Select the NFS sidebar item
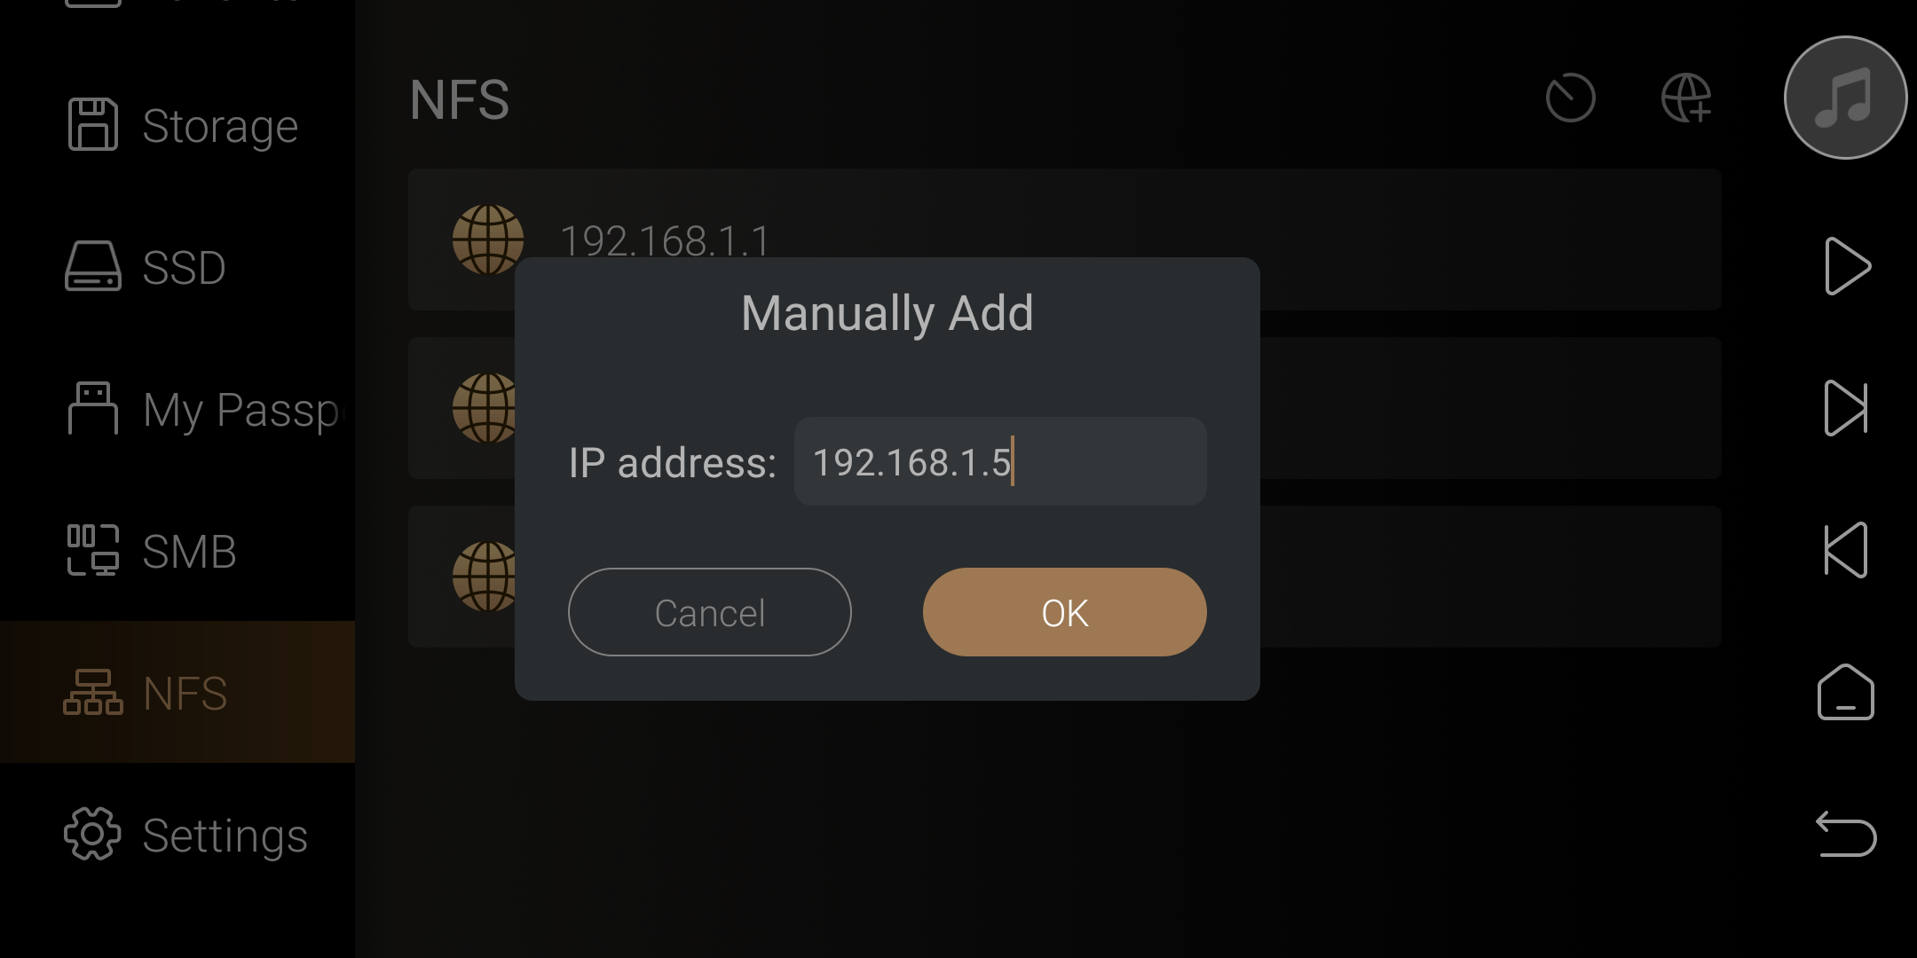Image resolution: width=1917 pixels, height=958 pixels. [x=177, y=692]
